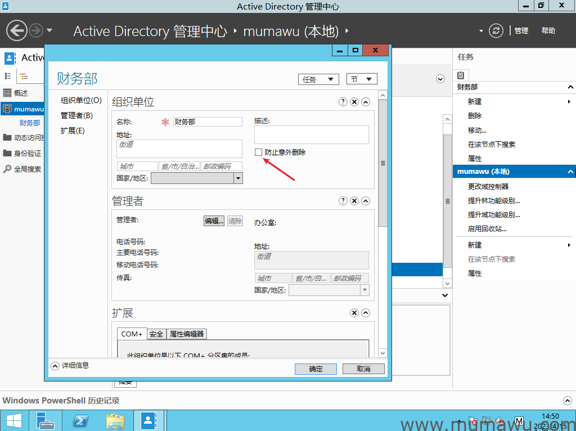Viewport: 576px width, 431px height.
Task: Click 更改域控制器 task
Action: click(x=488, y=186)
